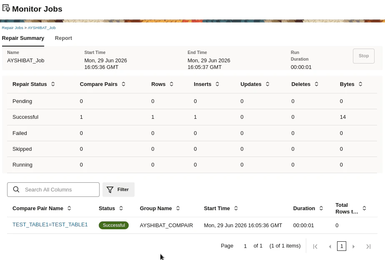Click the Run Duration value 00:00:01
This screenshot has width=385, height=260.
[301, 67]
